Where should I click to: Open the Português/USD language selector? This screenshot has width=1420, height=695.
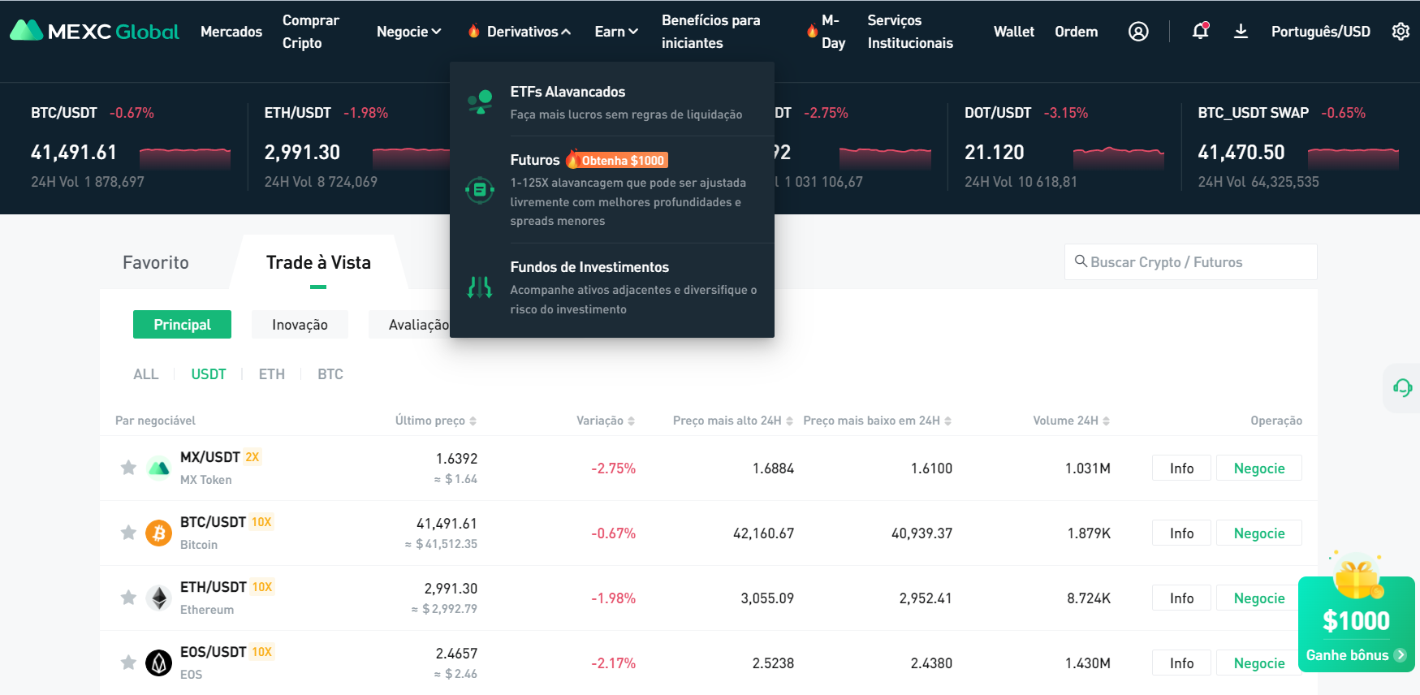(1320, 32)
